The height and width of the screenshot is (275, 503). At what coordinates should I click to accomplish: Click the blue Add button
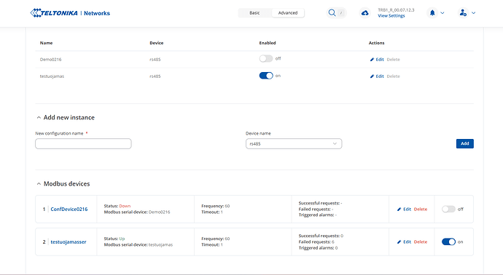tap(465, 143)
